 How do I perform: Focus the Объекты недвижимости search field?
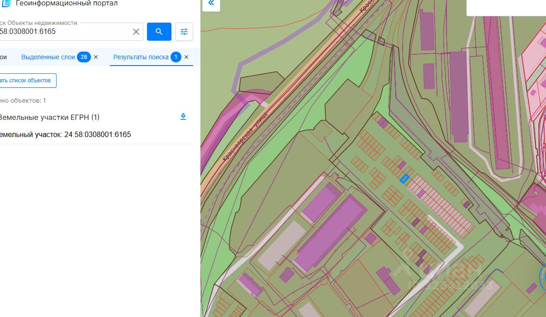tap(63, 32)
